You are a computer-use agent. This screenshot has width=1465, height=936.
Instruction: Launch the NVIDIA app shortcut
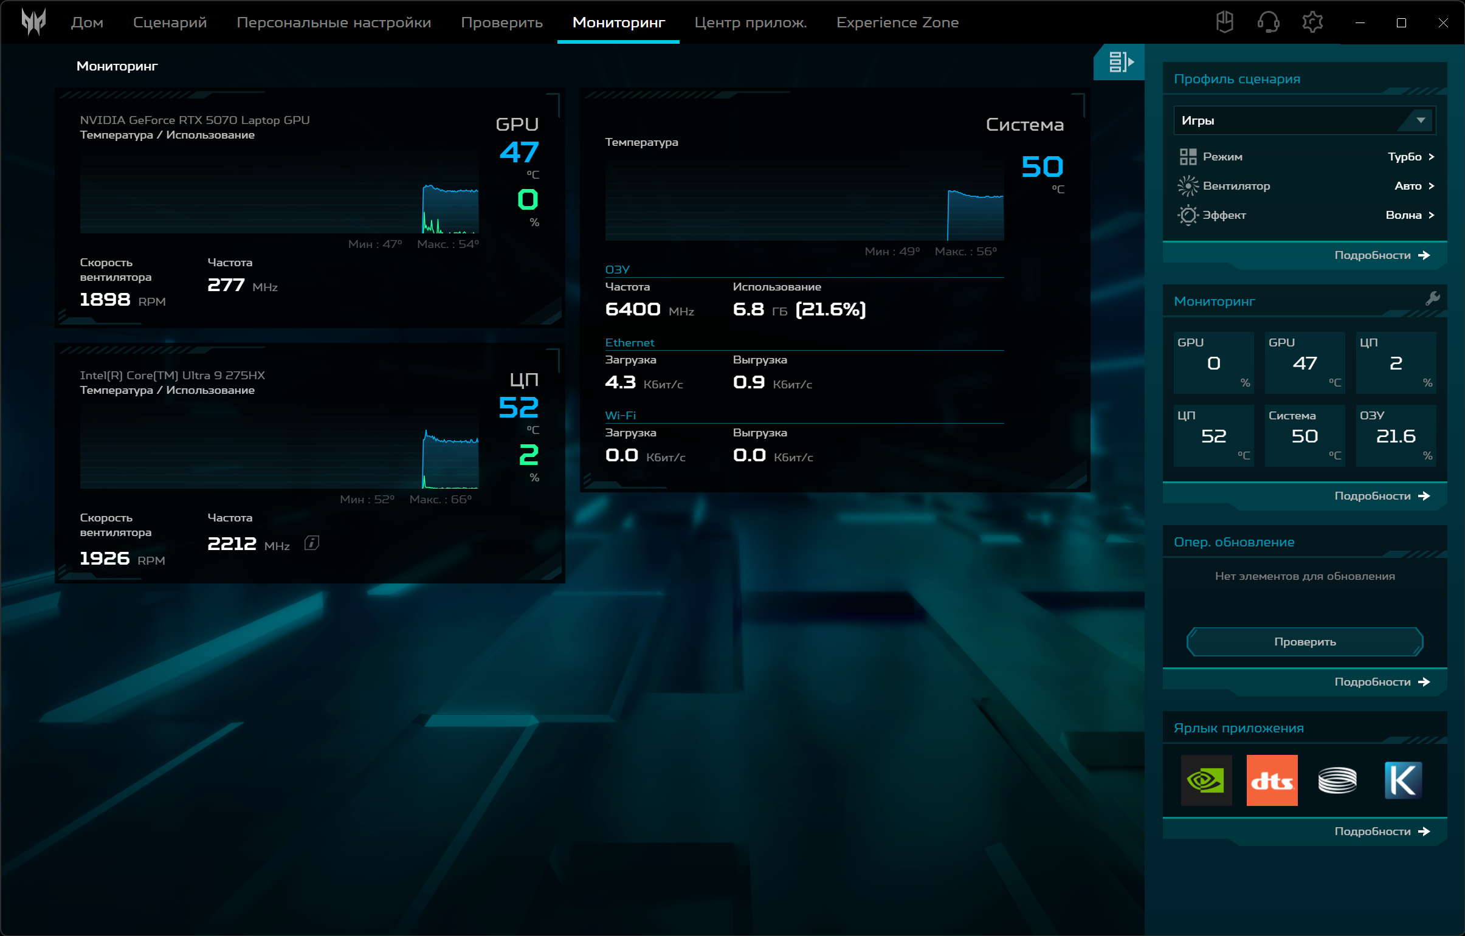1206,780
